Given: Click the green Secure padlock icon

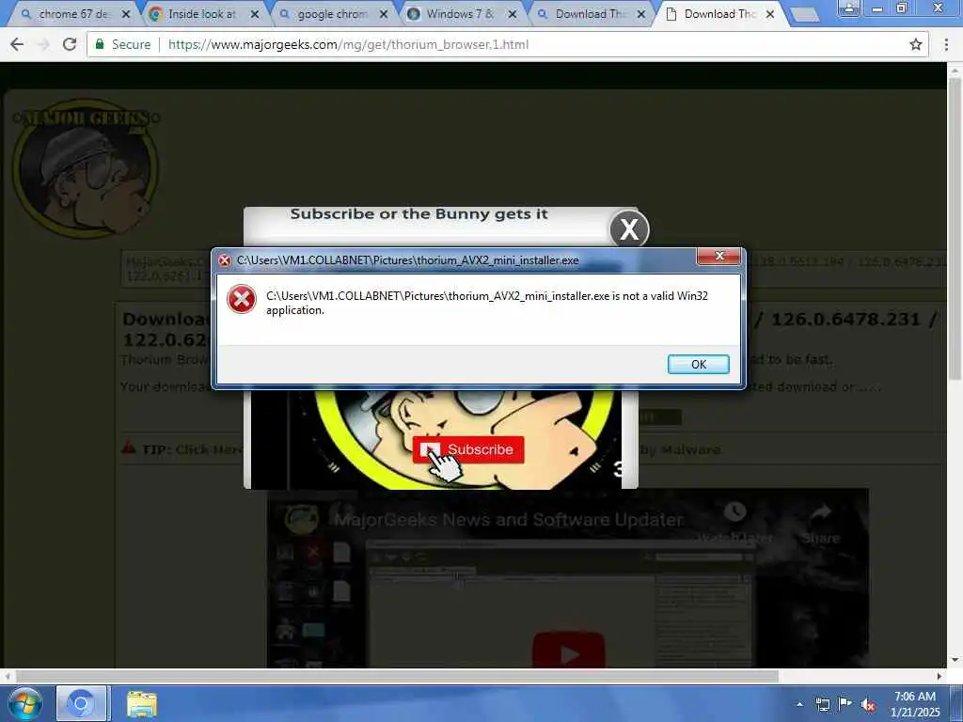Looking at the screenshot, I should click(x=100, y=43).
